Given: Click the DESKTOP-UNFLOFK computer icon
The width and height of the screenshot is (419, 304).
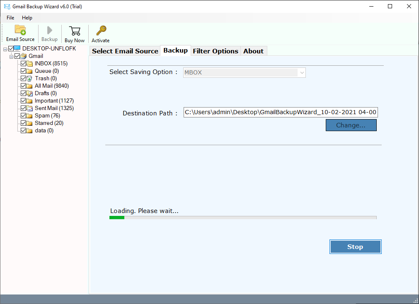Looking at the screenshot, I should coord(17,48).
